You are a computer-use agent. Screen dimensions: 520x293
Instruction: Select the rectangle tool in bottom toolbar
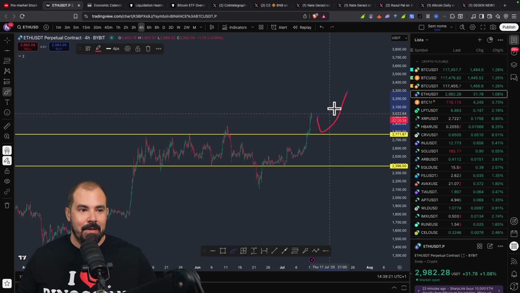pyautogui.click(x=223, y=251)
